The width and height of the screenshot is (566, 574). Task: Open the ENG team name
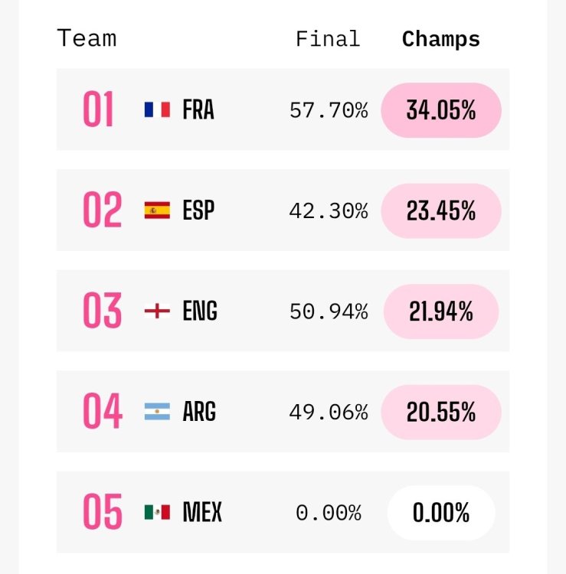pyautogui.click(x=200, y=311)
